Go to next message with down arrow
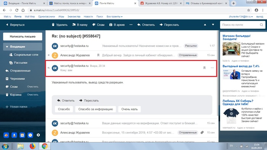This screenshot has width=267, height=150. 213,25
